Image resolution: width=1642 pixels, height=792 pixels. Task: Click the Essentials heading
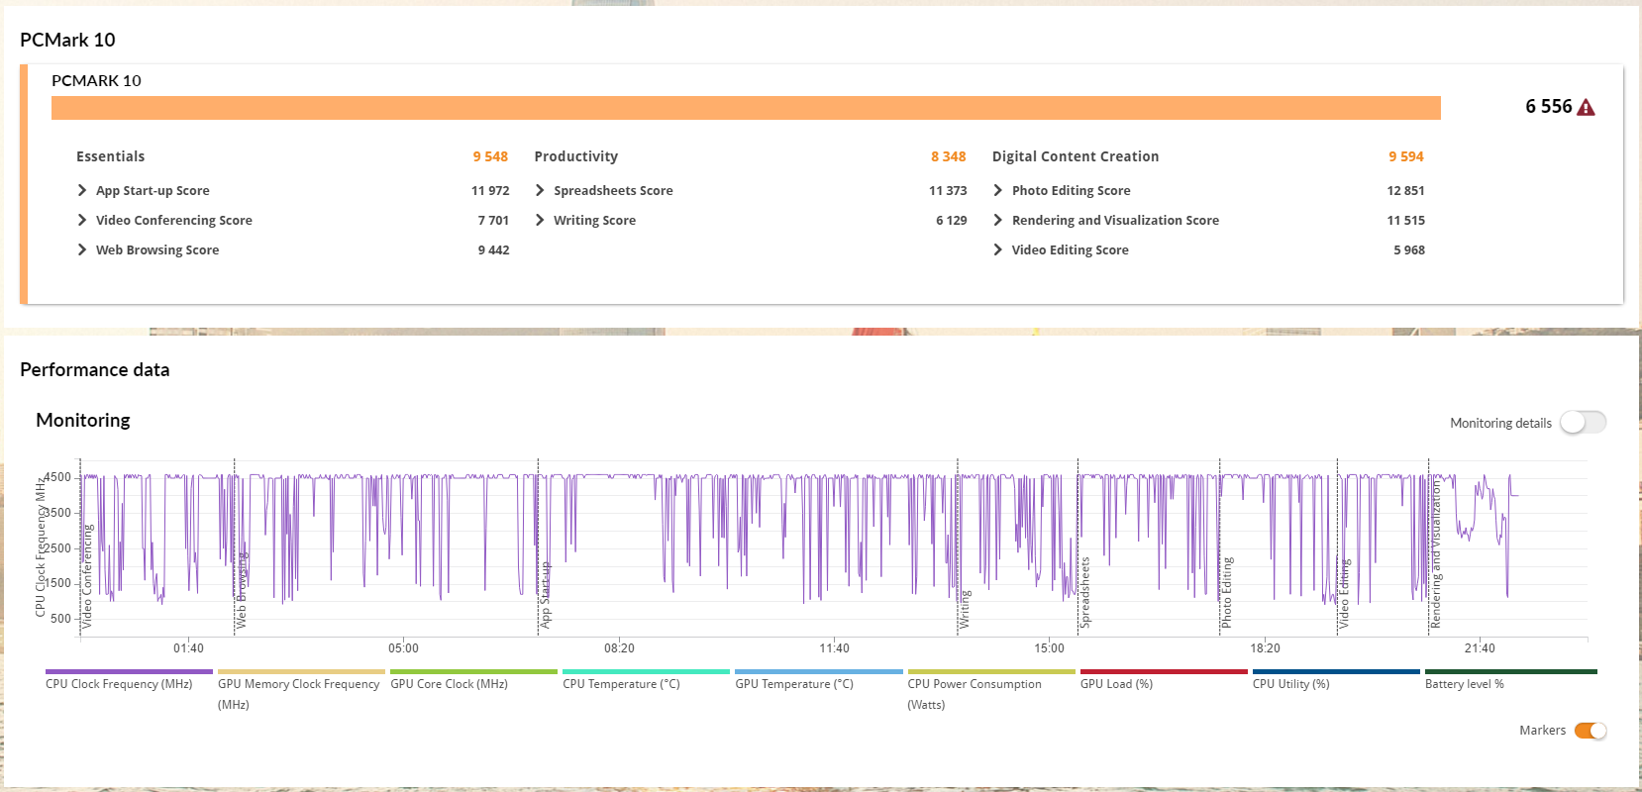click(110, 156)
